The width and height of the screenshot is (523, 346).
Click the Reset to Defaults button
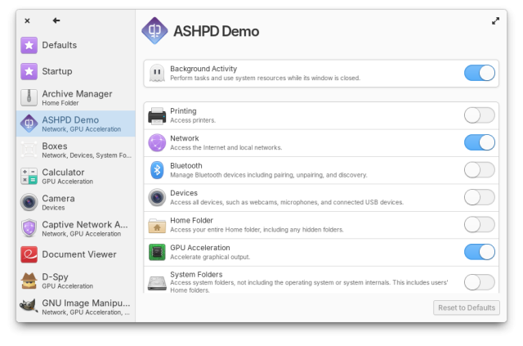[x=467, y=308]
